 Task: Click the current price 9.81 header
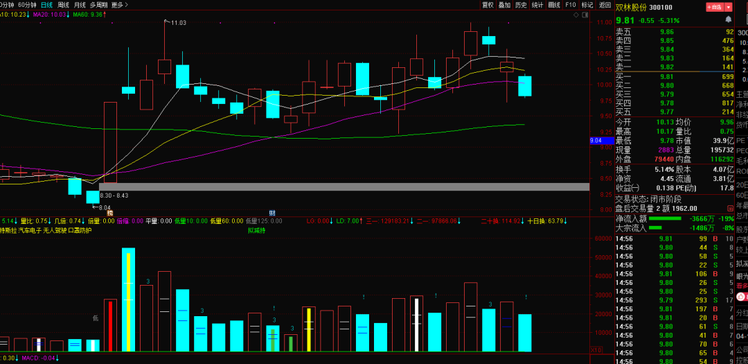pos(625,20)
